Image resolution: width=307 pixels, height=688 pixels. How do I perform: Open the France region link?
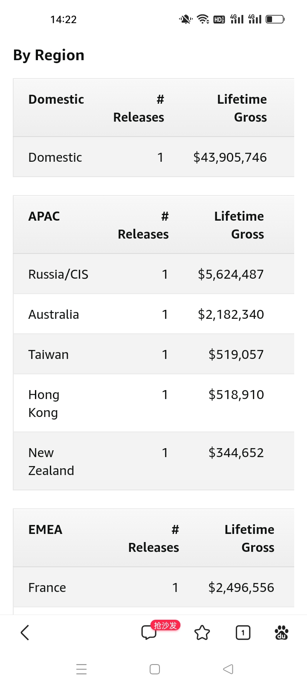47,587
